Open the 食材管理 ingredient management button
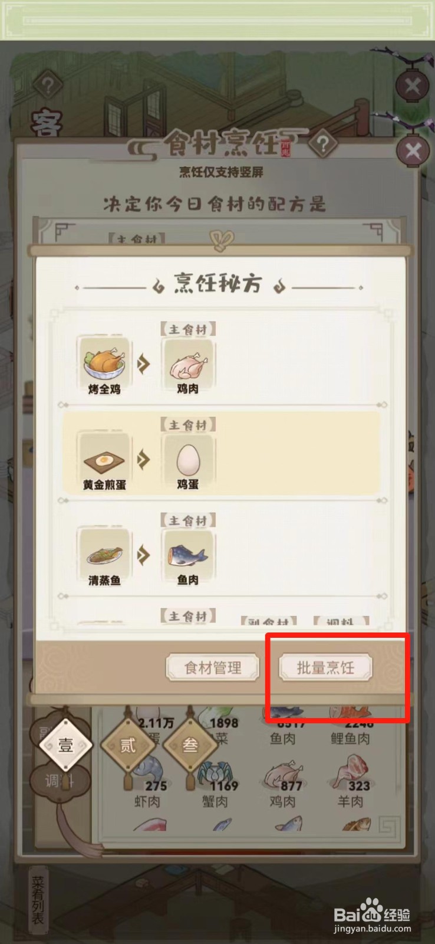Viewport: 435px width, 944px height. pyautogui.click(x=213, y=667)
